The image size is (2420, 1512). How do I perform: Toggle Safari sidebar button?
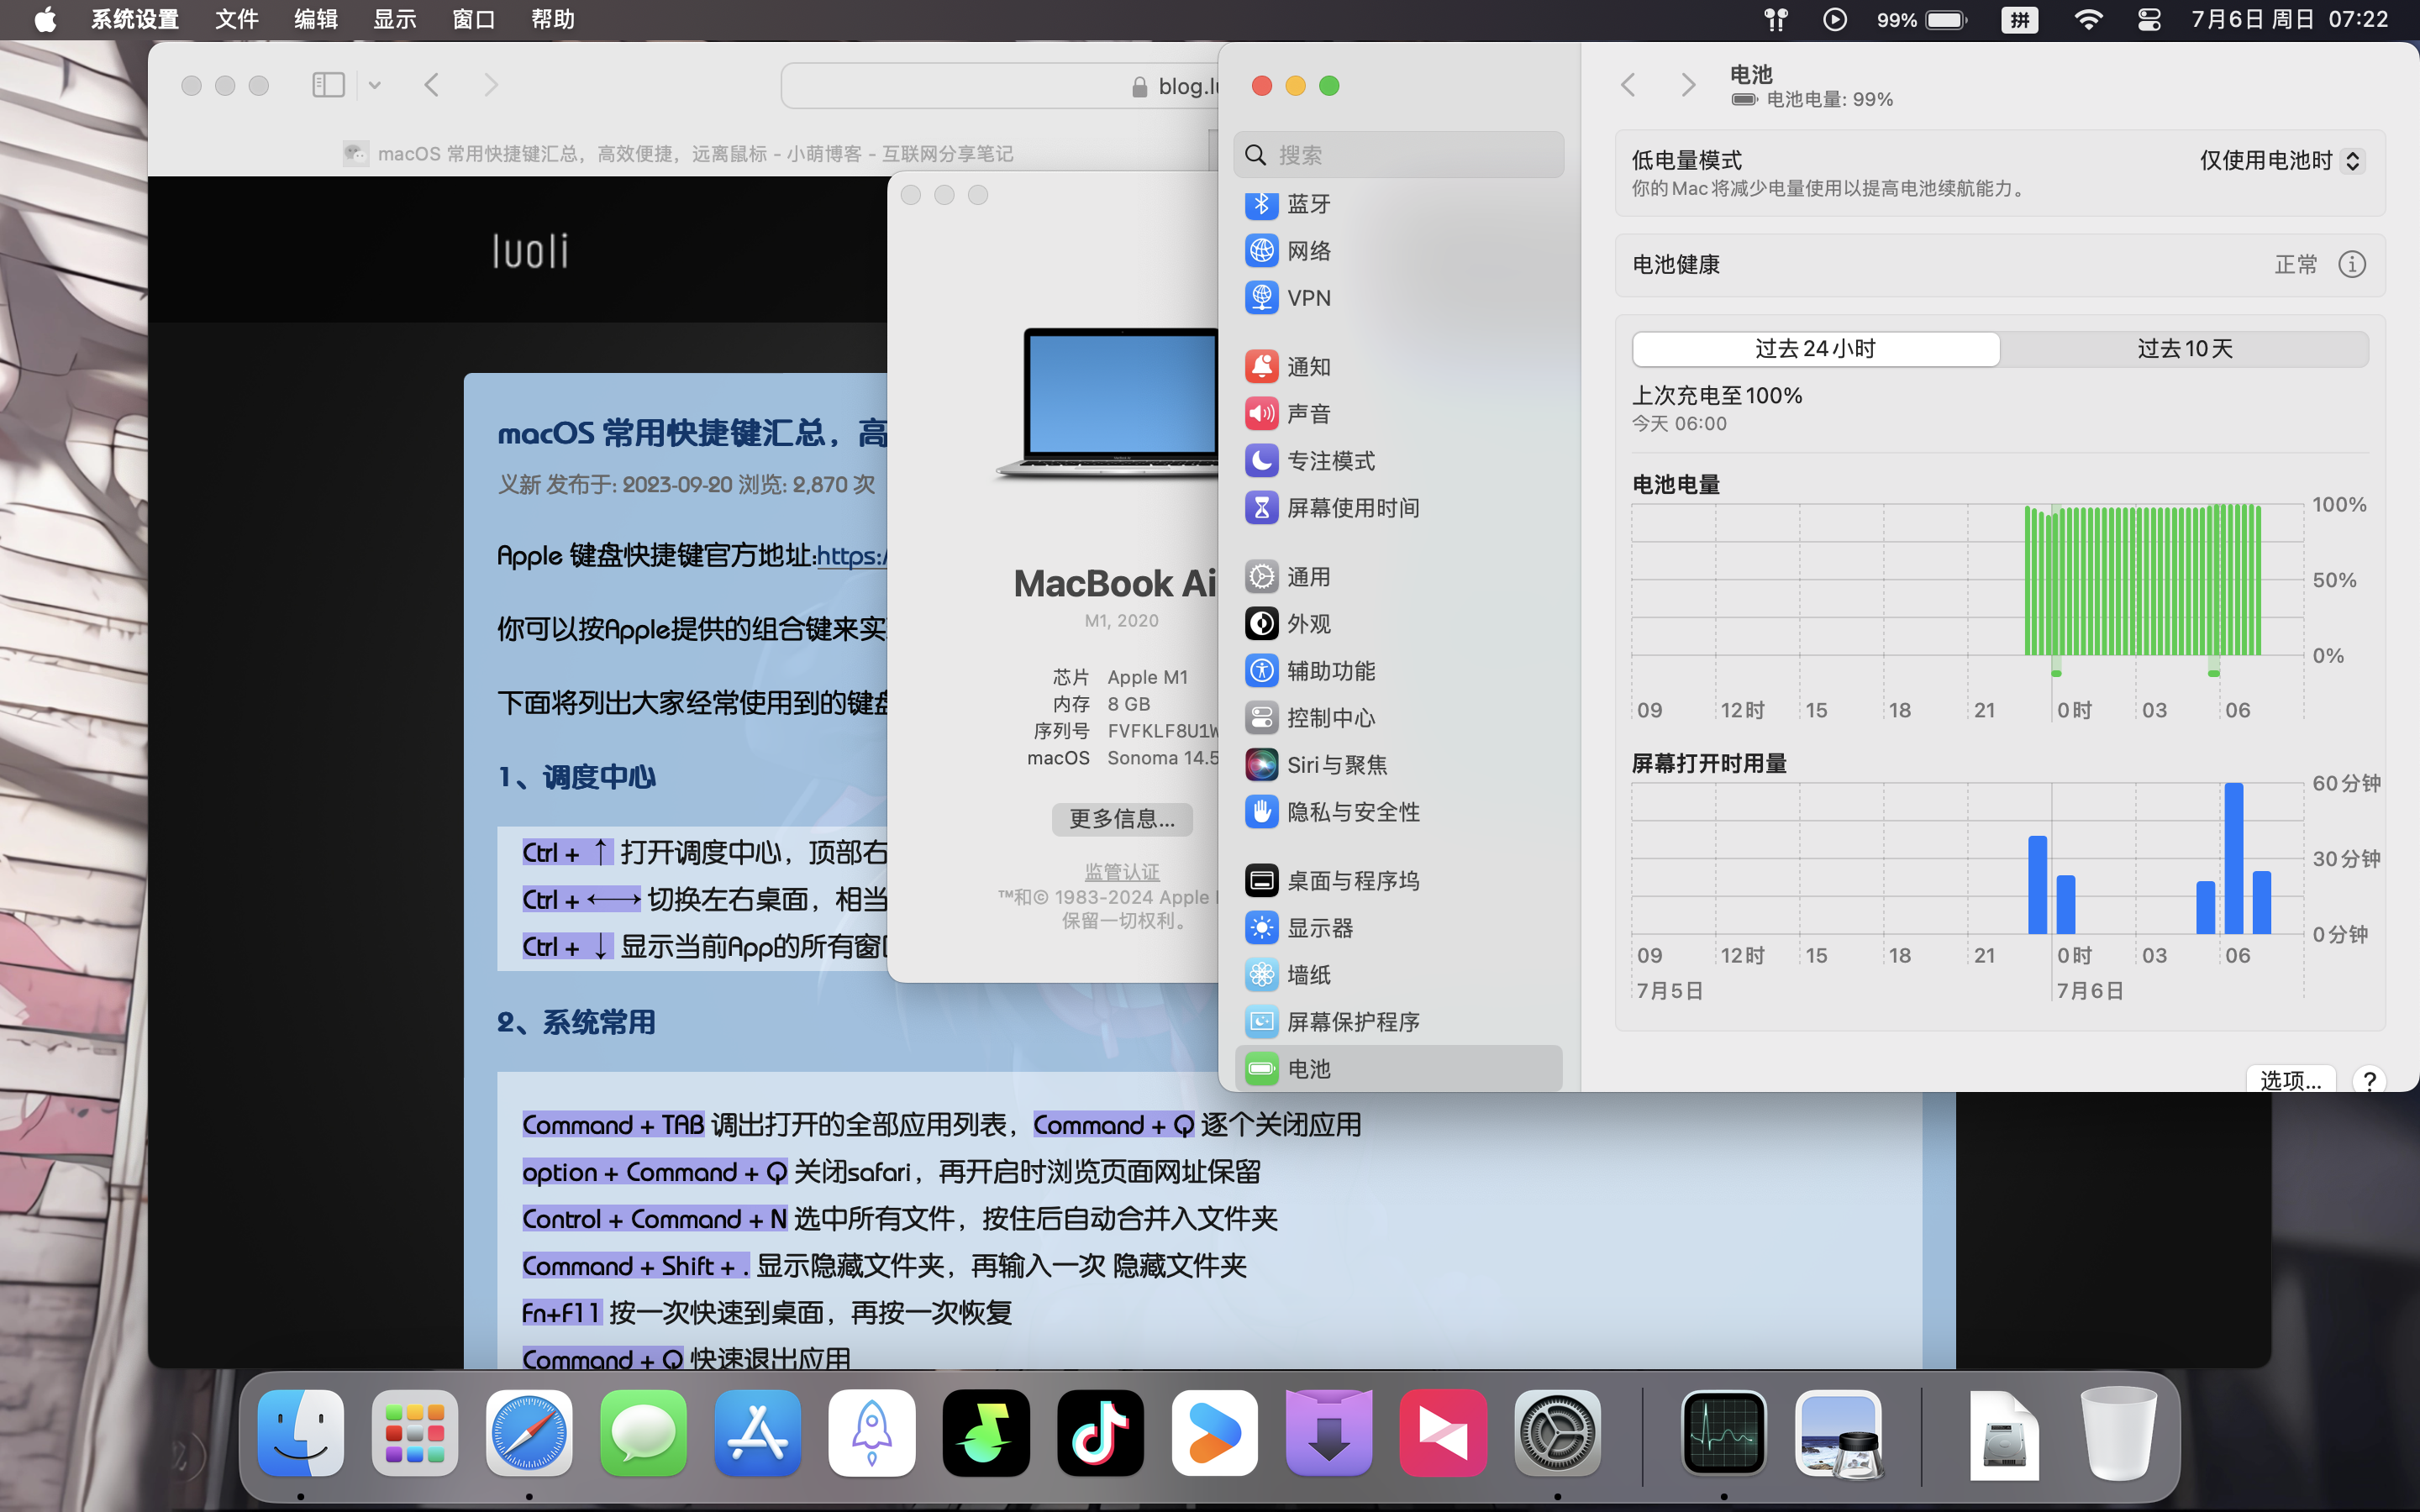(328, 85)
